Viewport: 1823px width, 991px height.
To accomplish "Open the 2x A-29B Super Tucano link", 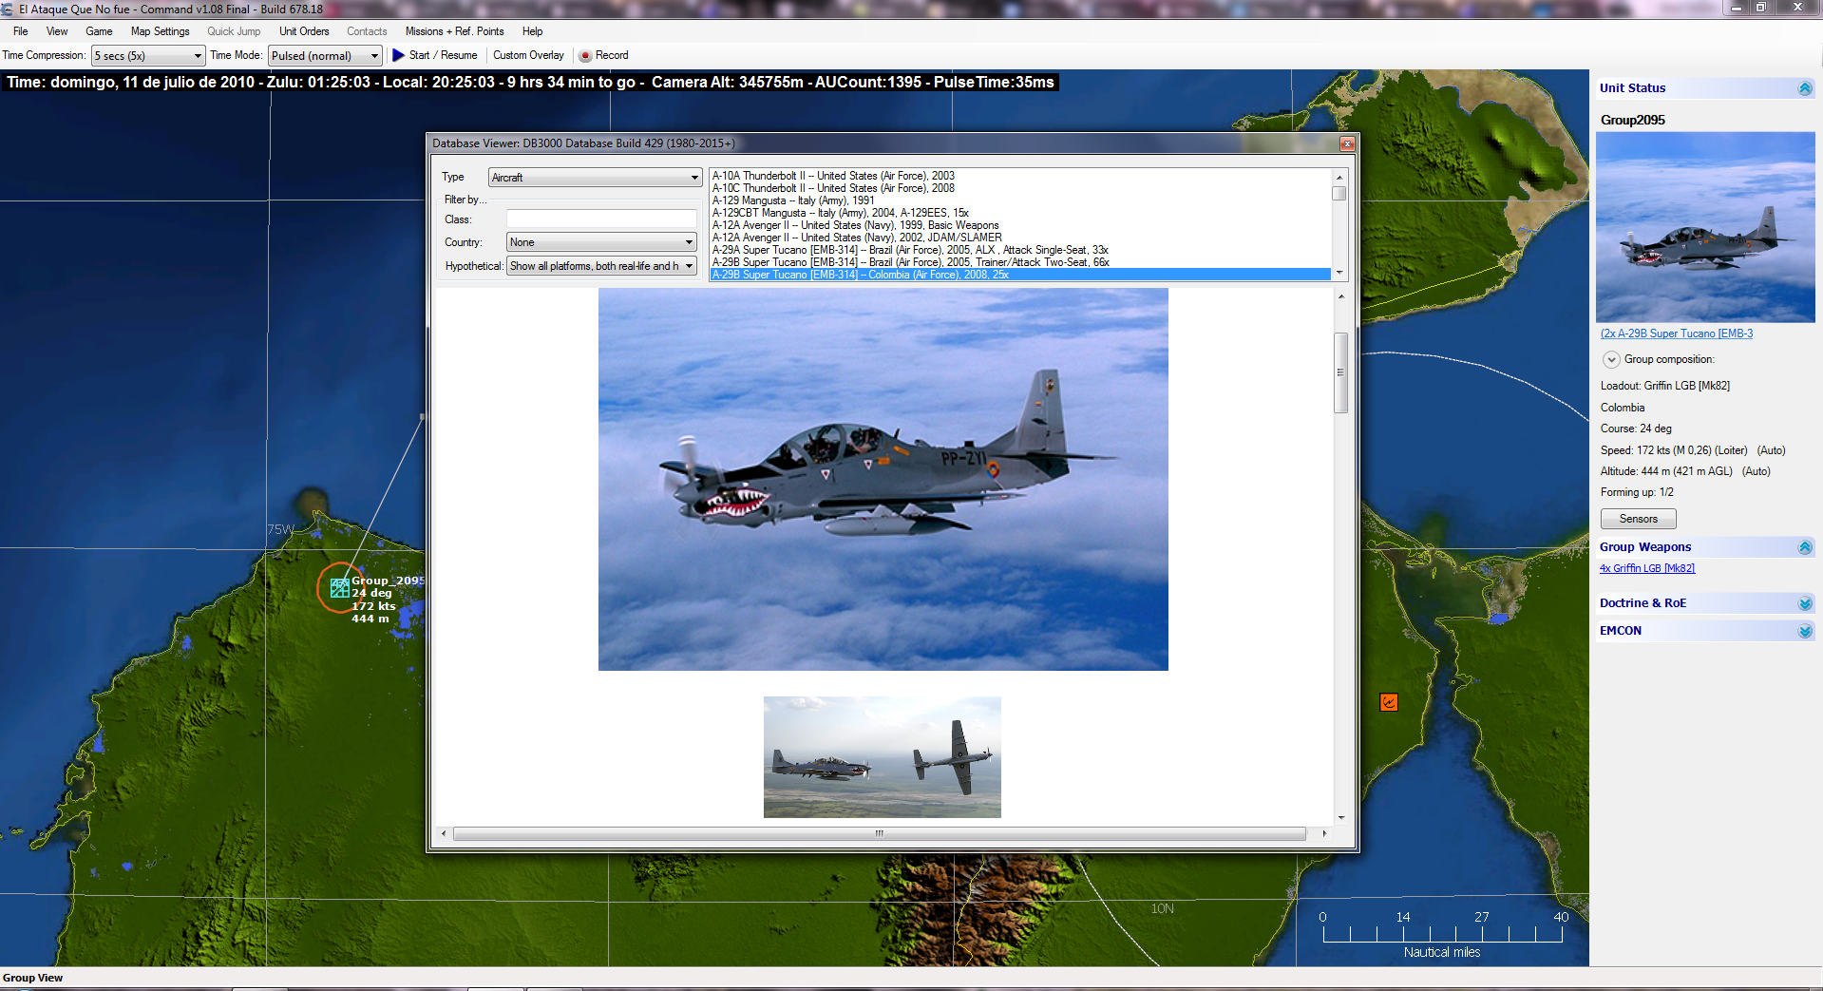I will (1677, 334).
